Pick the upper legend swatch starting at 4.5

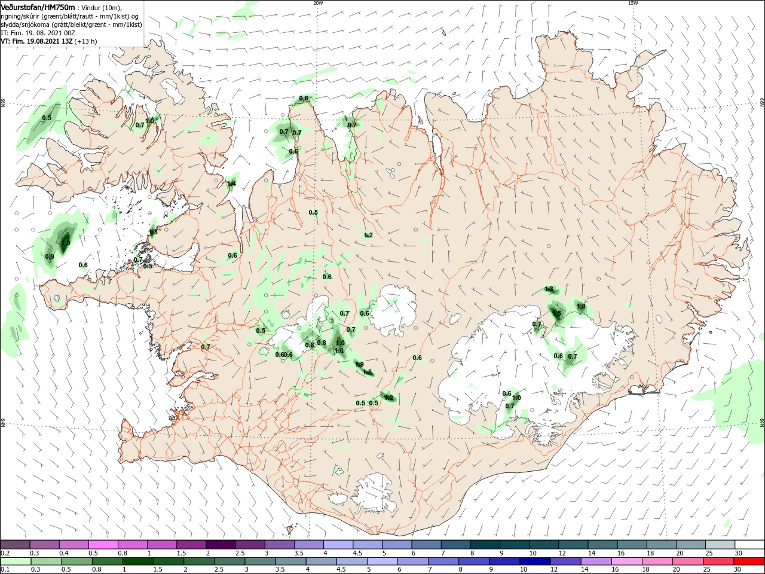pyautogui.click(x=368, y=545)
